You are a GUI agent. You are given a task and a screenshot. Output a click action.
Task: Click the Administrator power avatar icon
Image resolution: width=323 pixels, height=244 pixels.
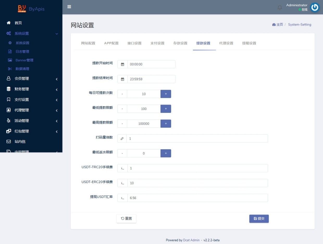pos(315,7)
